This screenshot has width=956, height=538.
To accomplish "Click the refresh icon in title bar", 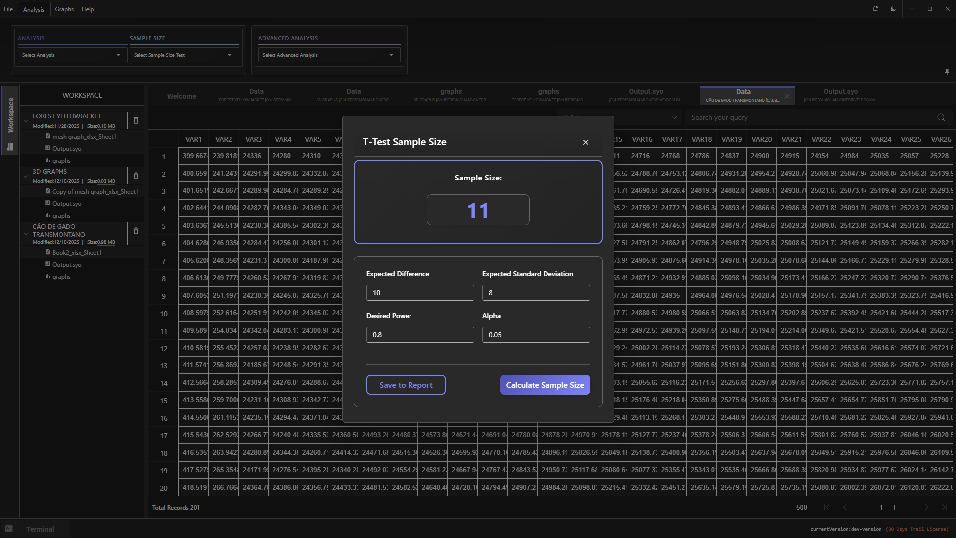I will pos(875,9).
